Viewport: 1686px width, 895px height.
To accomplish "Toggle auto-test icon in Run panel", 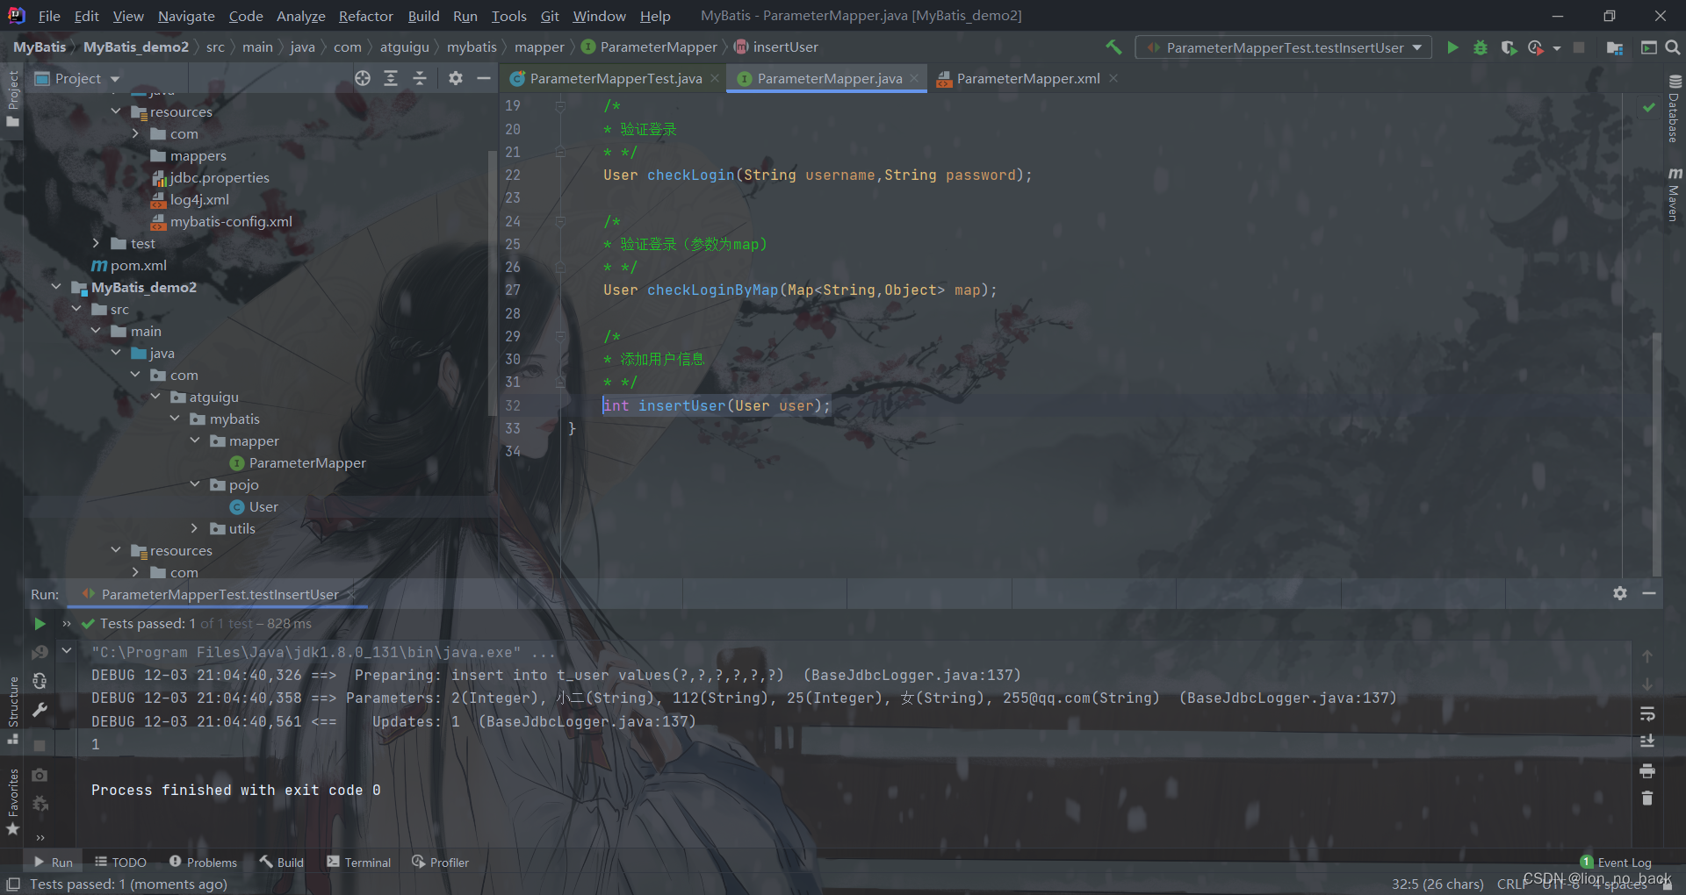I will 40,681.
